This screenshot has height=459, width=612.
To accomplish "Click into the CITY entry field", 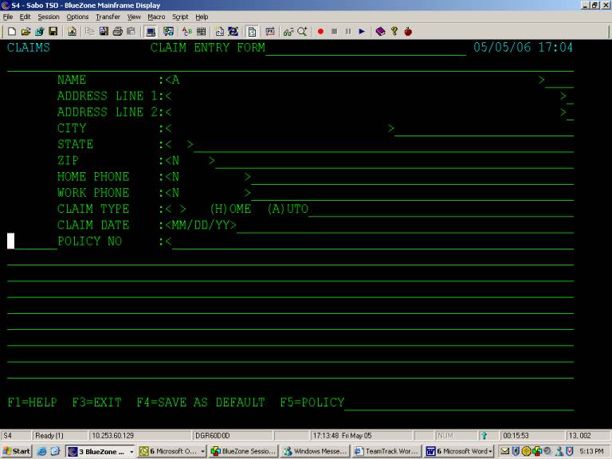I will tap(280, 128).
